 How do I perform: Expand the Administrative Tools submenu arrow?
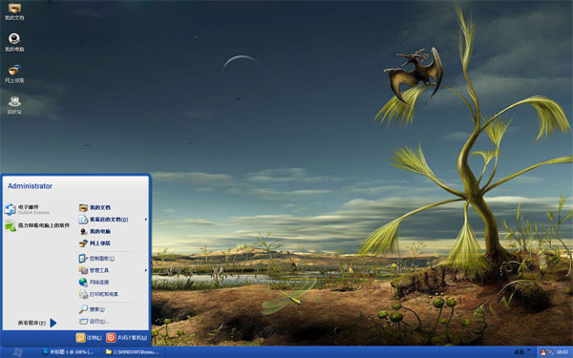(146, 270)
